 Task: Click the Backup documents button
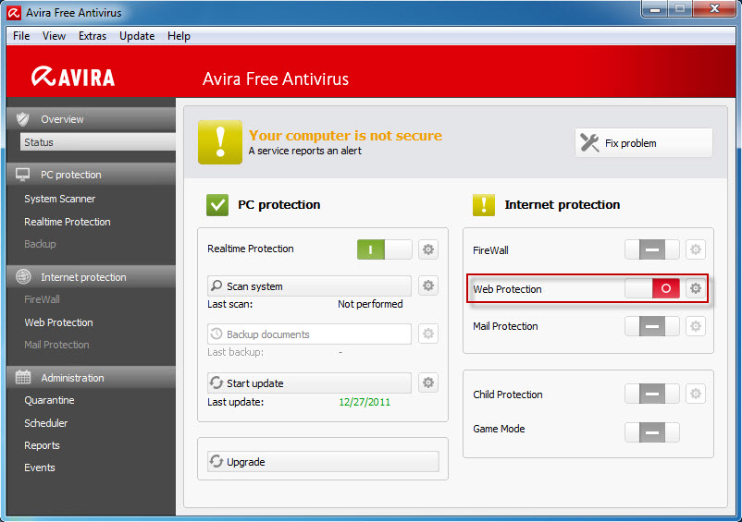pyautogui.click(x=310, y=334)
